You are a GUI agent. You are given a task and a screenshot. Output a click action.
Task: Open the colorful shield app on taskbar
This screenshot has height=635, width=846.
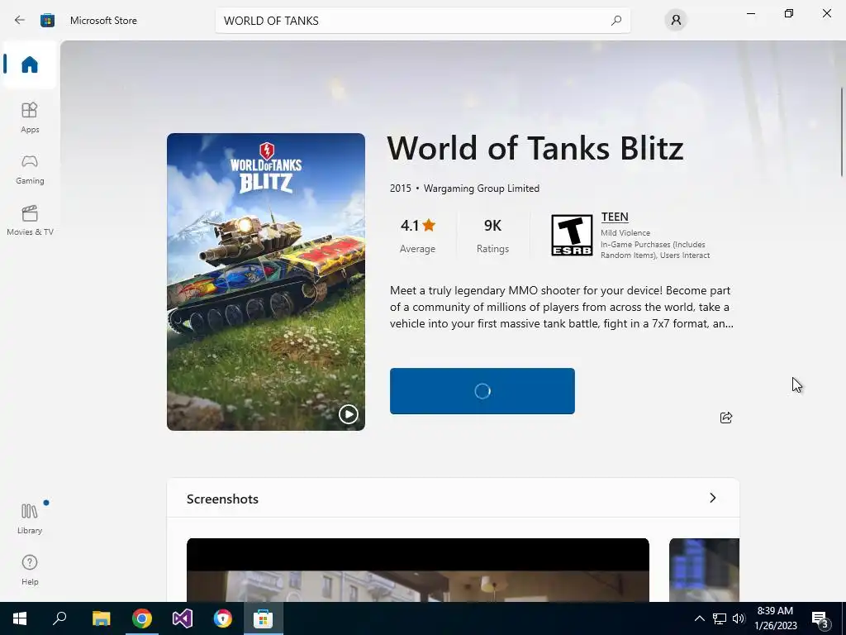[222, 618]
